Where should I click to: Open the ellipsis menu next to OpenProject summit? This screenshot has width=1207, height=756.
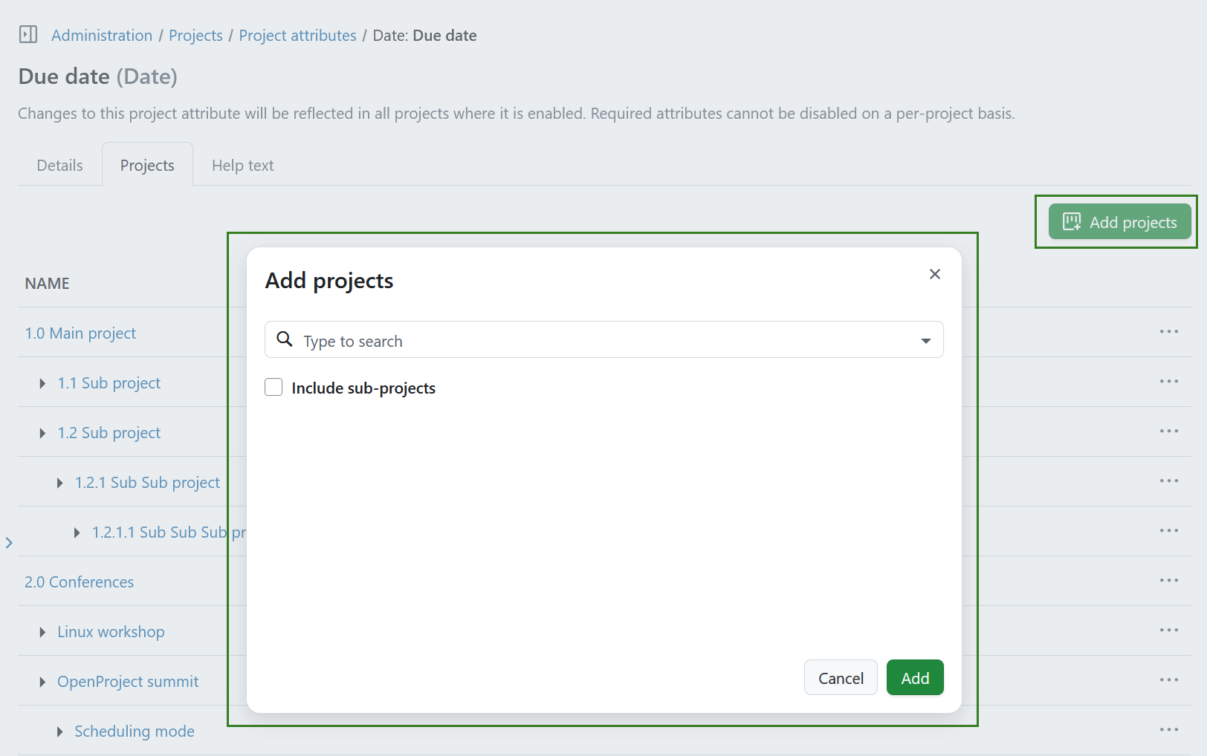tap(1168, 680)
